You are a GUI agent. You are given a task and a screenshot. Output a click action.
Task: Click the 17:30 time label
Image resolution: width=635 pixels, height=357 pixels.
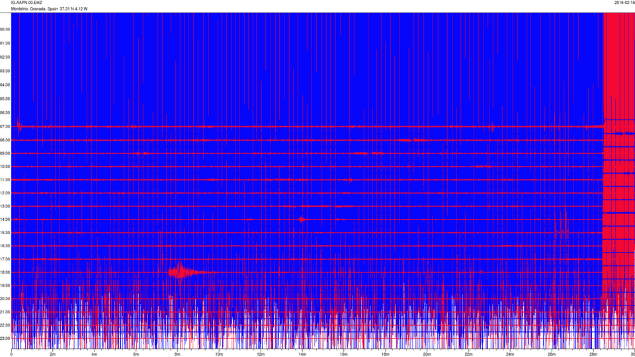5,259
